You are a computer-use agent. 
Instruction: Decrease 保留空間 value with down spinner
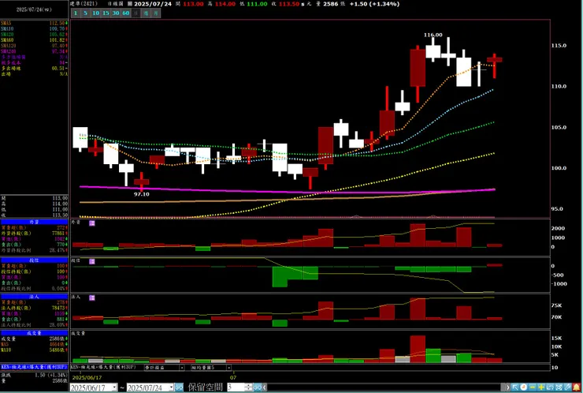249,390
